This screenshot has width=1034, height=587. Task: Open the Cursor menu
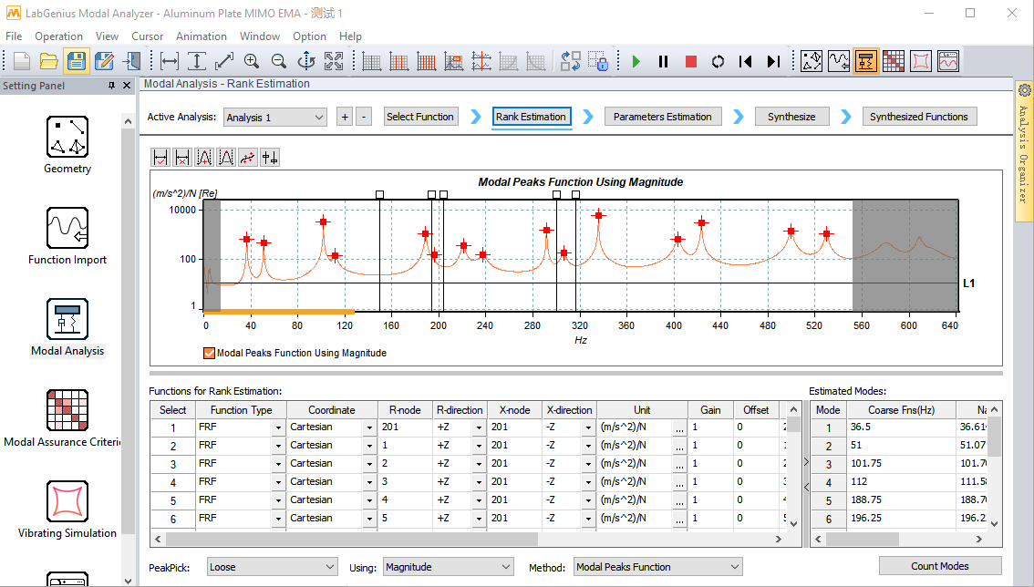(x=147, y=36)
